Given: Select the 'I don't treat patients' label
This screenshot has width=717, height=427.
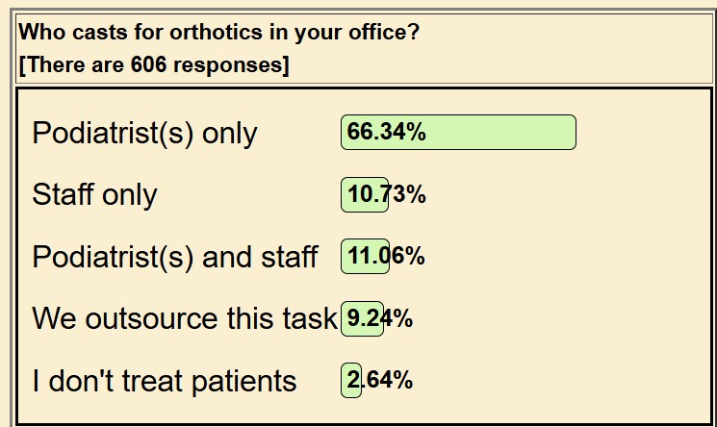Looking at the screenshot, I should (x=165, y=381).
